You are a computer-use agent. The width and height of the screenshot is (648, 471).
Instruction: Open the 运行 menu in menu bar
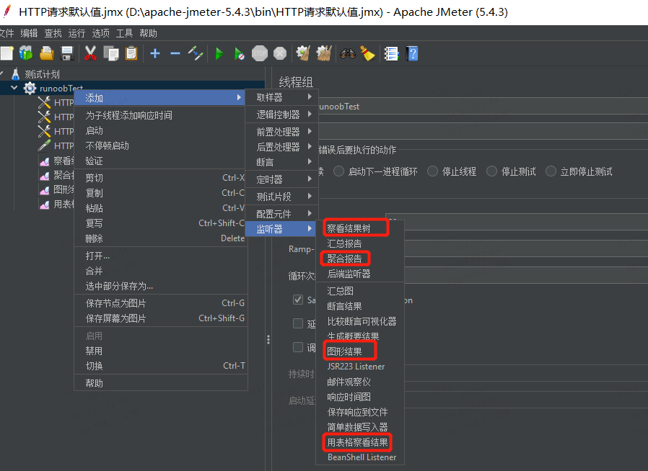76,33
